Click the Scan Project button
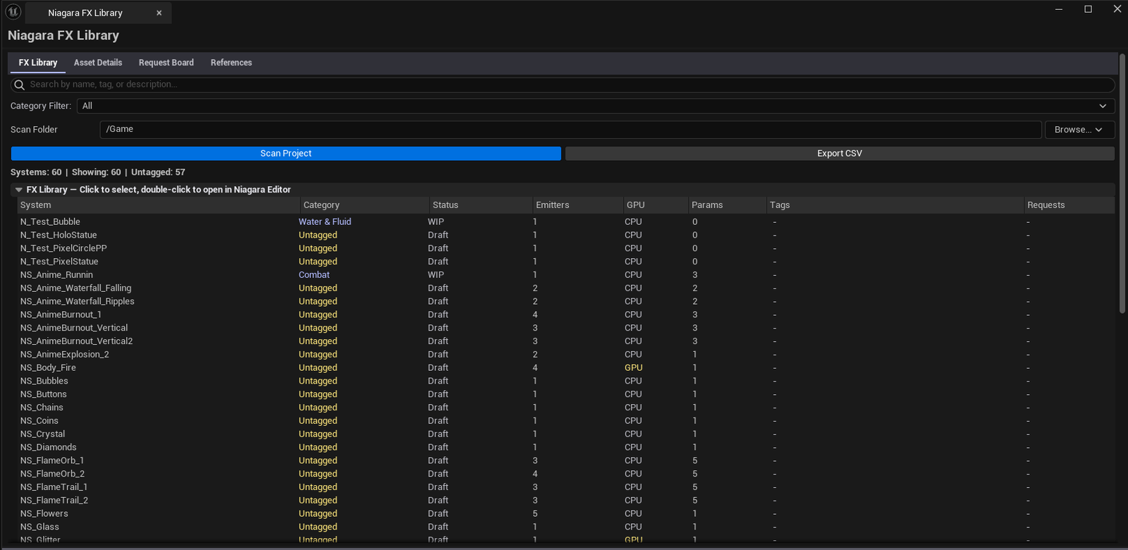Screen dimensions: 1128x550 (286, 154)
